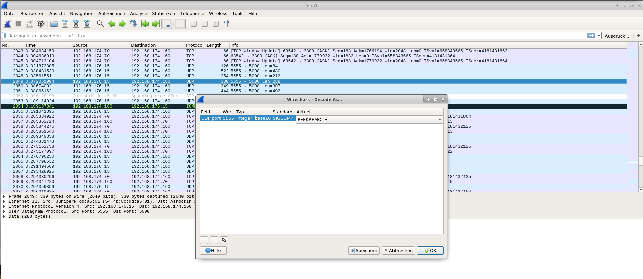Viewport: 643px width, 279px height.
Task: Jump to the first packet
Action: pos(145,24)
